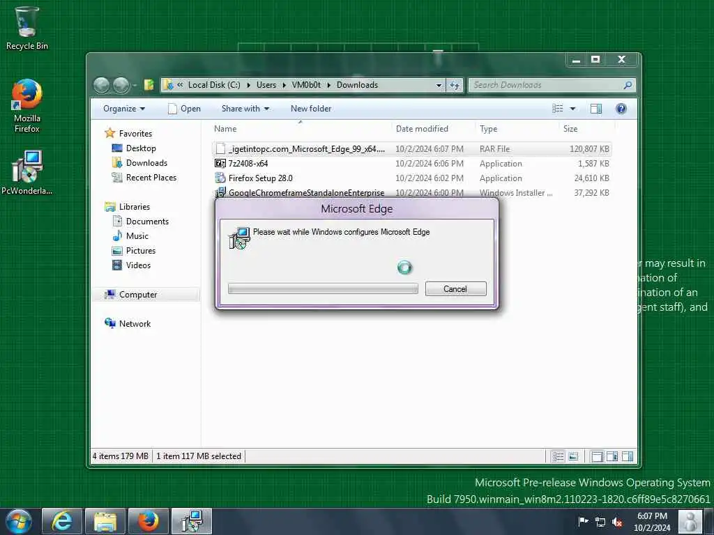Expand the address bar history dropdown

pyautogui.click(x=439, y=85)
